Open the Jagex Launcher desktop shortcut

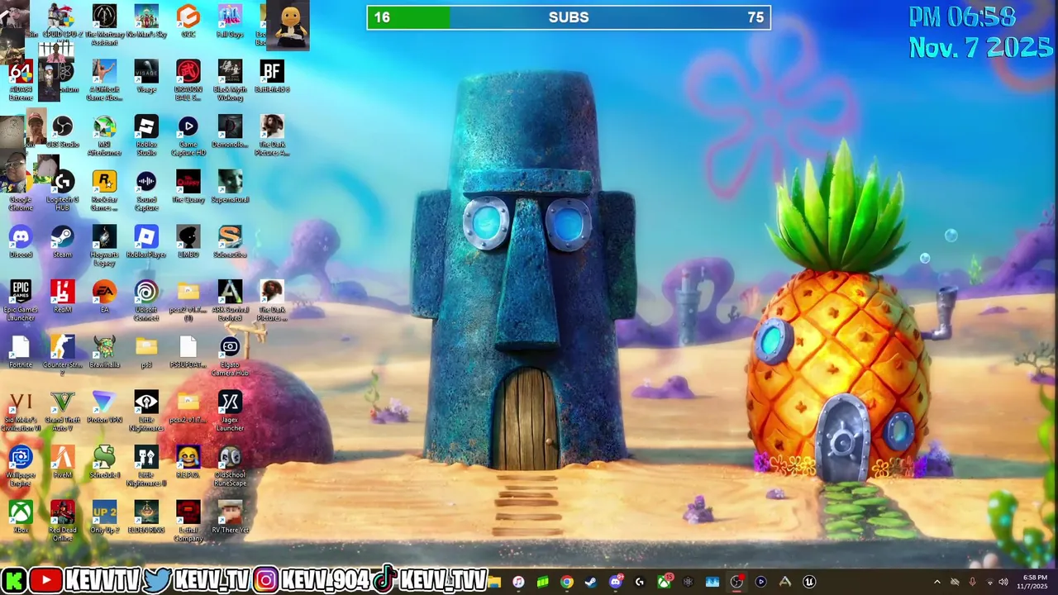[x=230, y=411]
